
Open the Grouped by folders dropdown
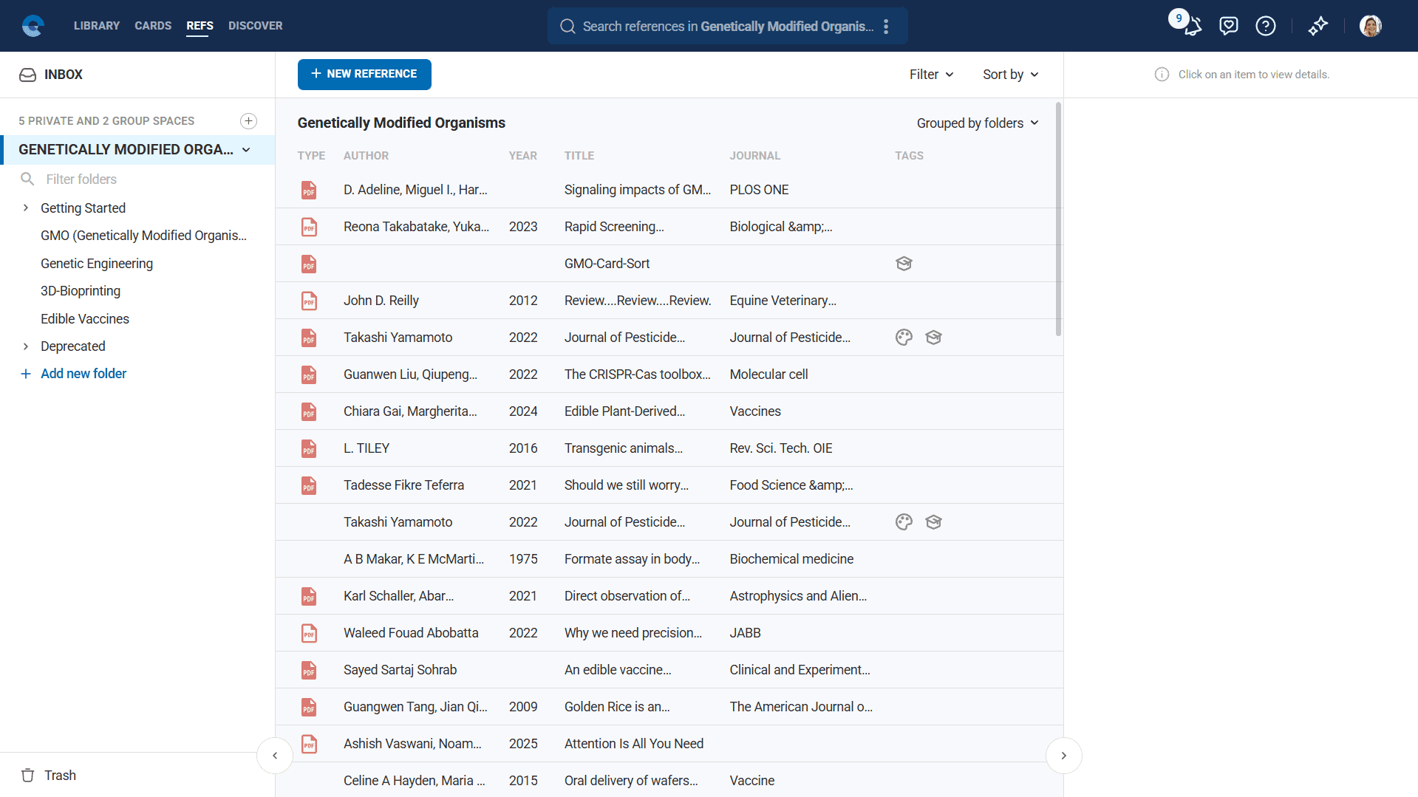coord(977,123)
